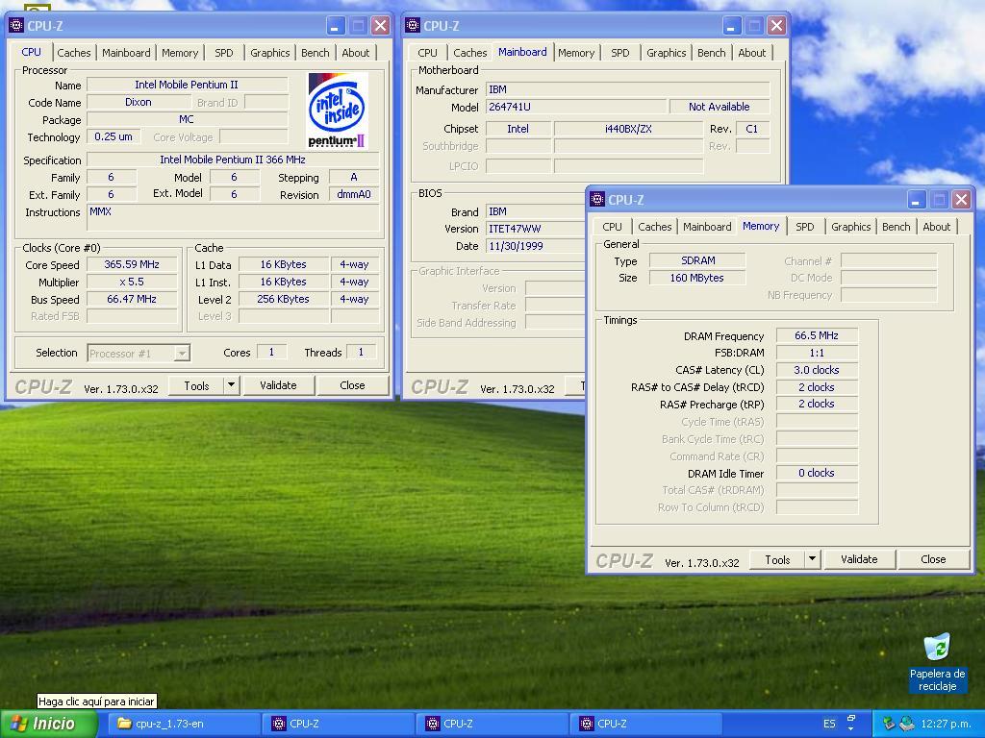The height and width of the screenshot is (738, 985).
Task: Click the DRAM Frequency value '66.5 MHz'
Action: (x=817, y=335)
